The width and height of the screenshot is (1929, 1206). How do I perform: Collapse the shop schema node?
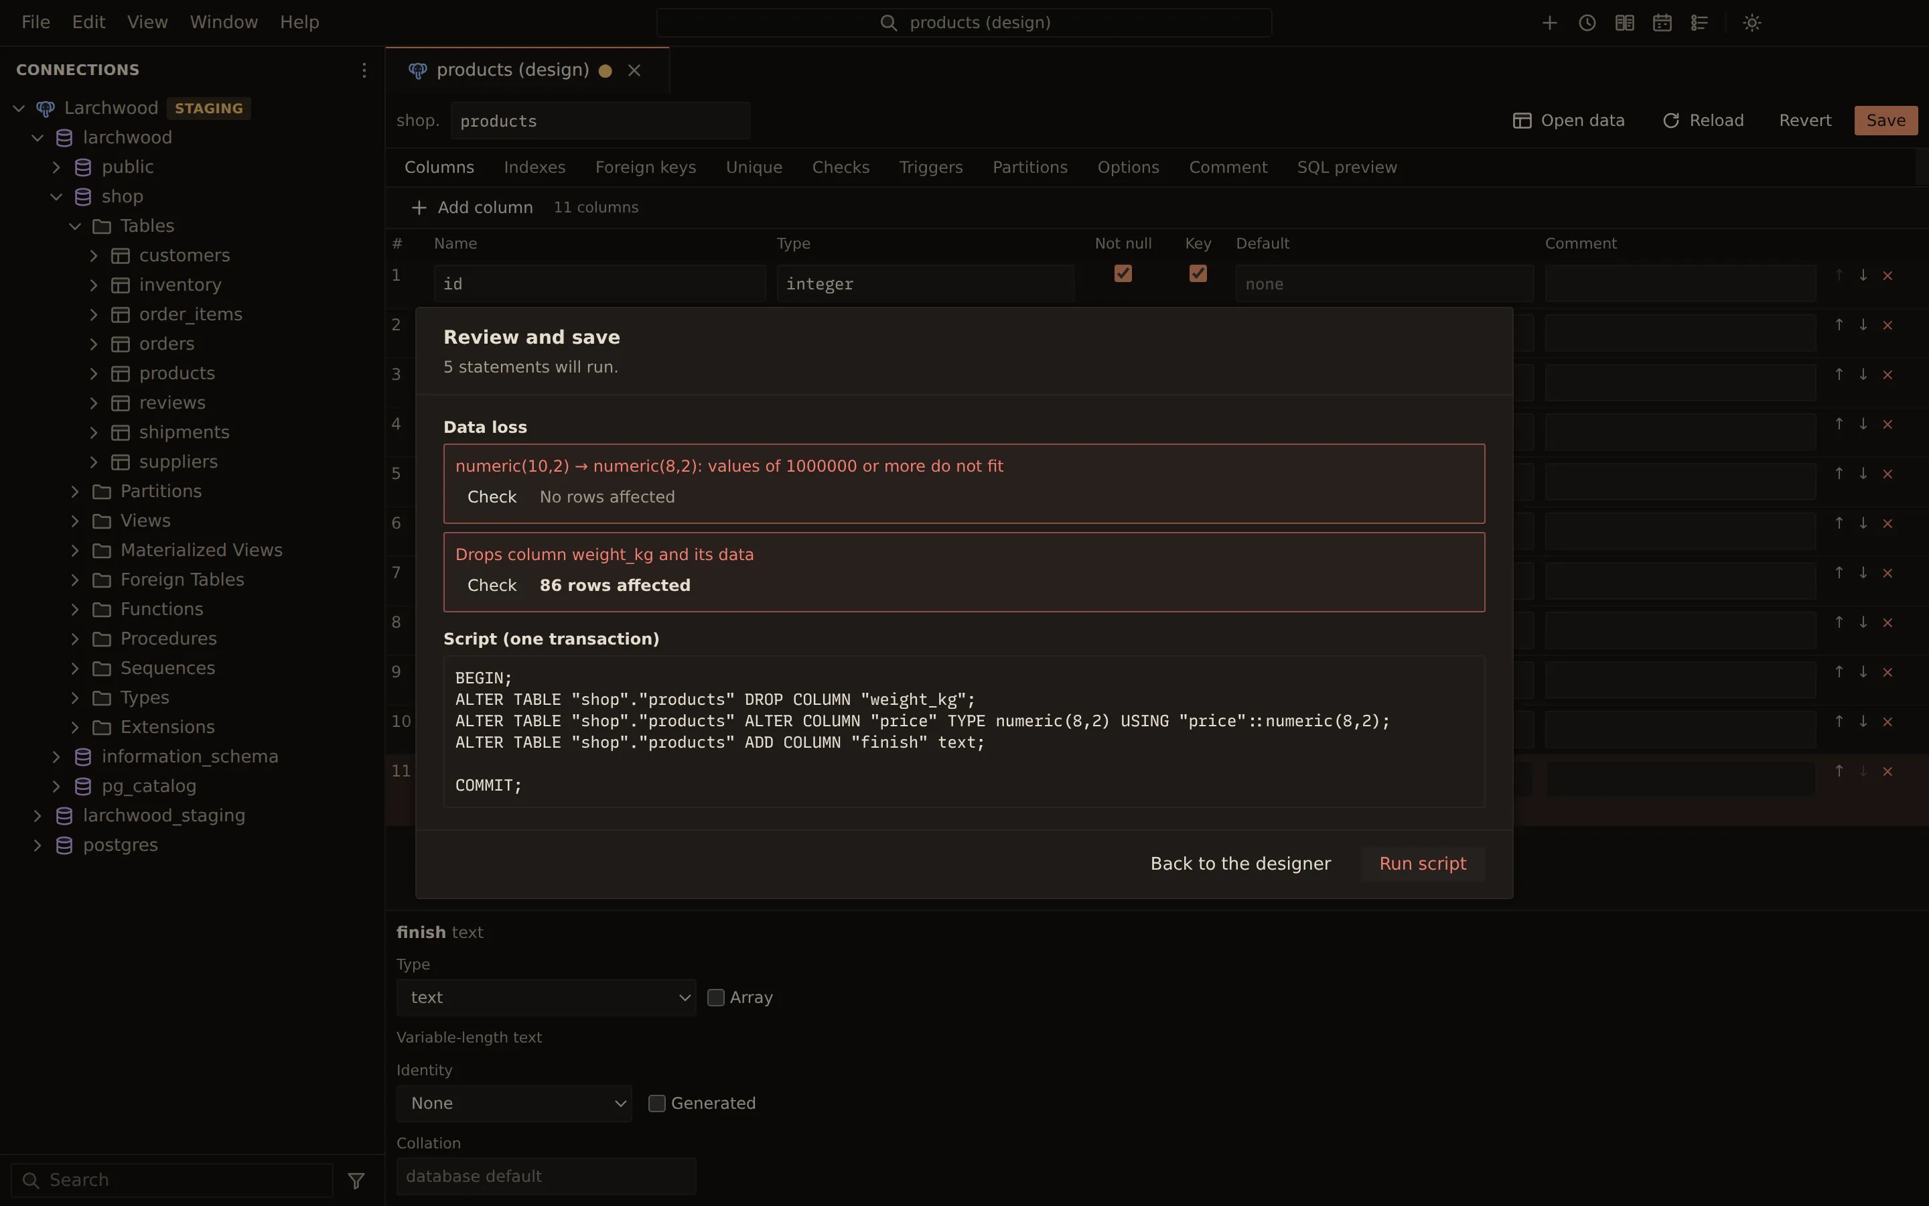point(56,196)
